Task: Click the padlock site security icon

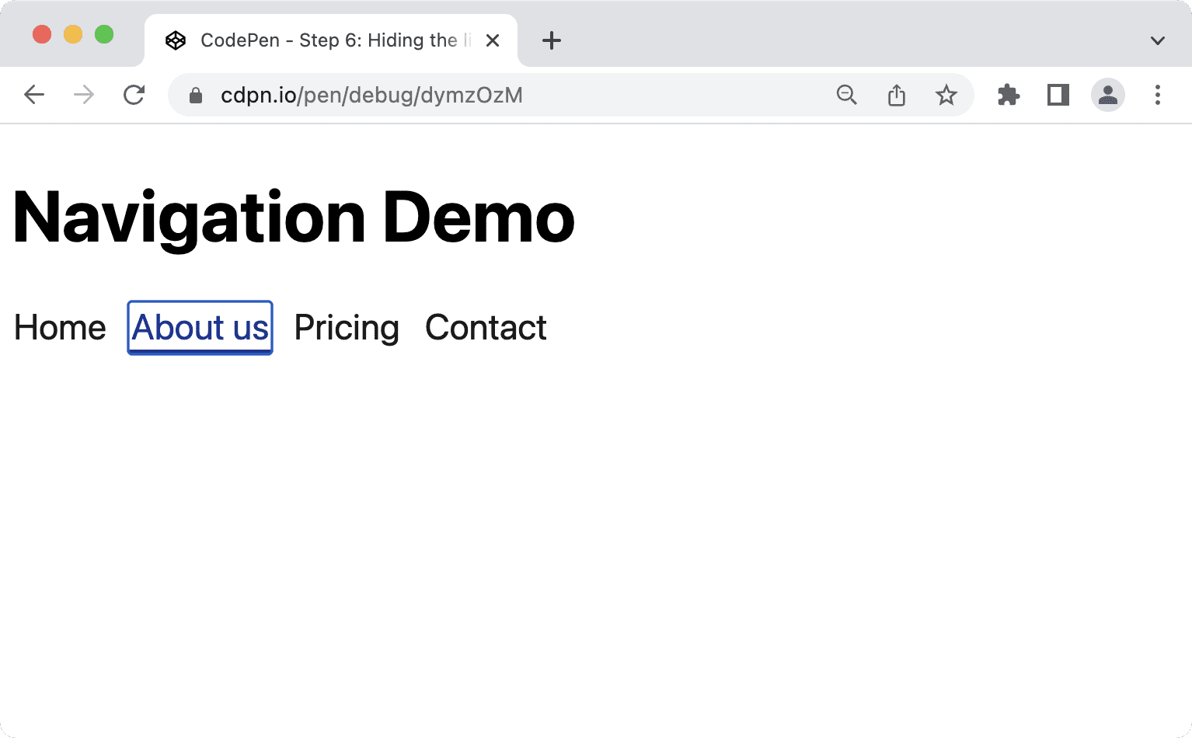Action: 194,95
